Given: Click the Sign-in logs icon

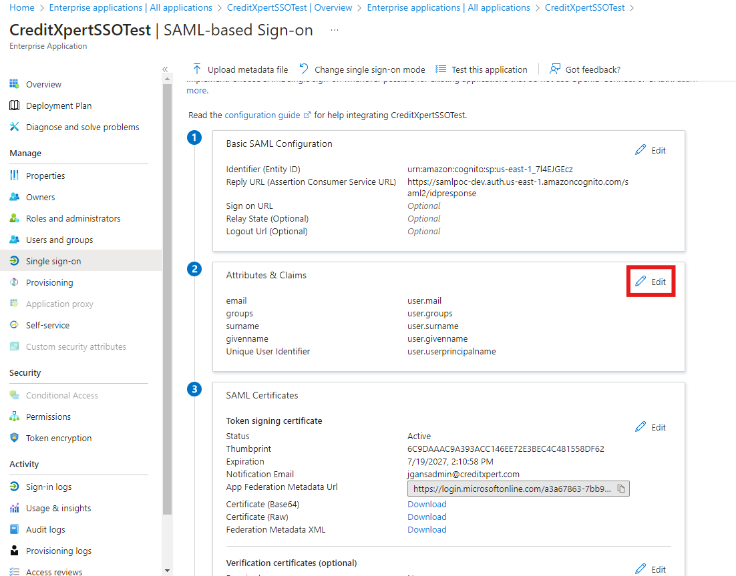Looking at the screenshot, I should coord(15,487).
